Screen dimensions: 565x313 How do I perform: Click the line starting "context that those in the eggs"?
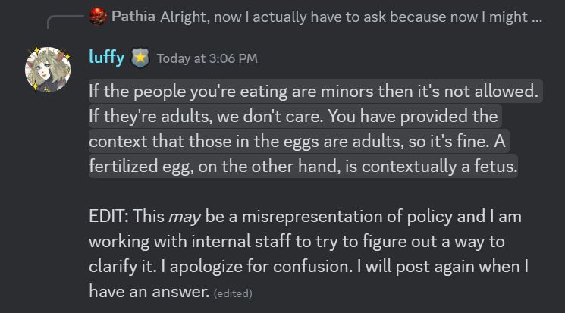(x=290, y=142)
